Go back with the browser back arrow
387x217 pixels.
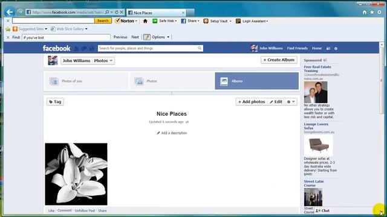pyautogui.click(x=10, y=12)
